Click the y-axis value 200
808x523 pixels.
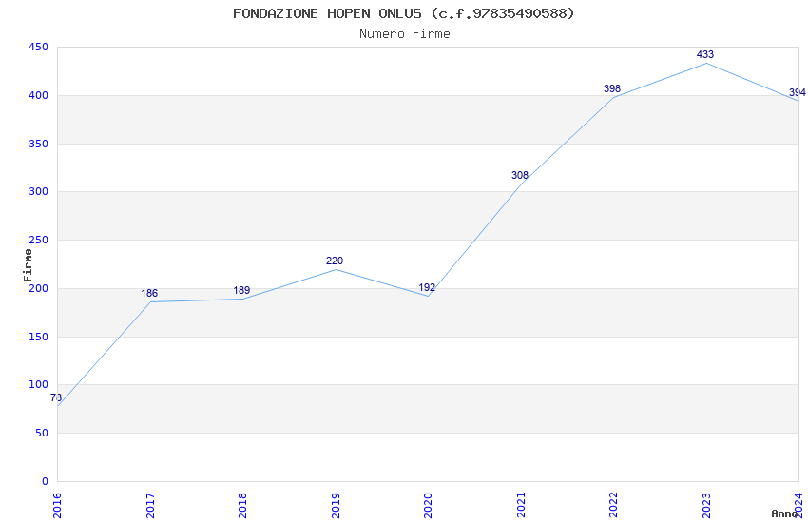pyautogui.click(x=39, y=288)
